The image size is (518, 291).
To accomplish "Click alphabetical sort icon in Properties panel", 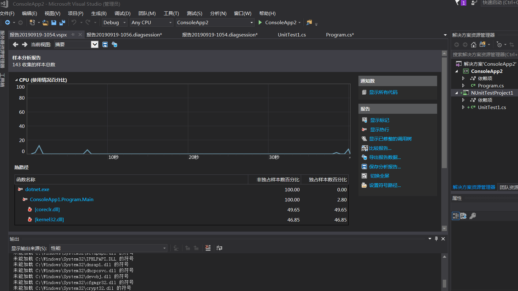I will click(464, 216).
